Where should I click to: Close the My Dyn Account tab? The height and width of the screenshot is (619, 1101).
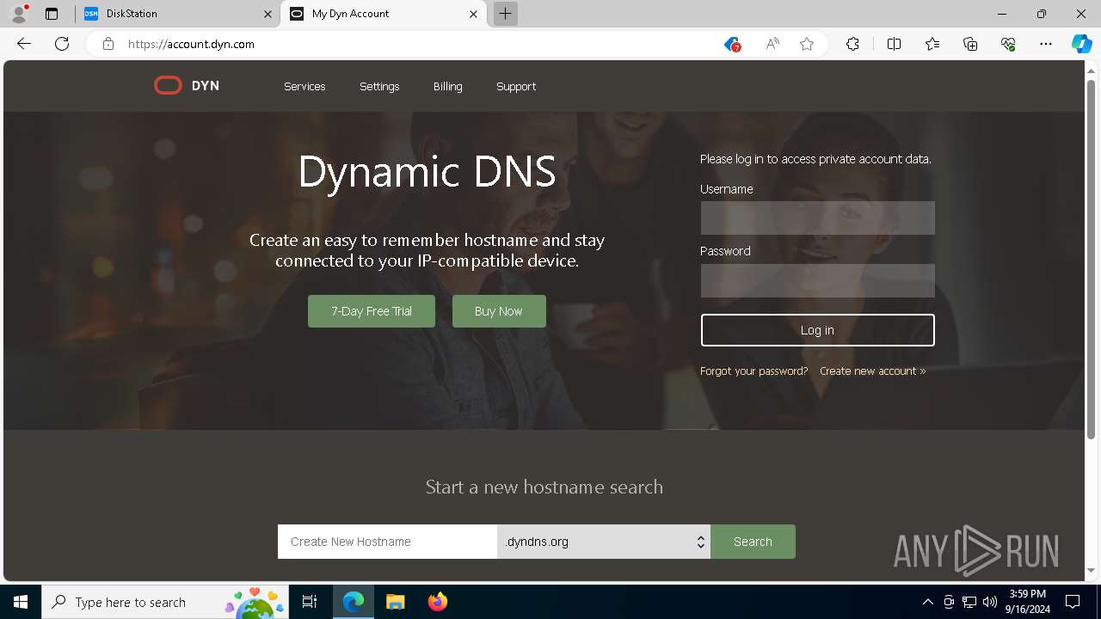point(473,14)
